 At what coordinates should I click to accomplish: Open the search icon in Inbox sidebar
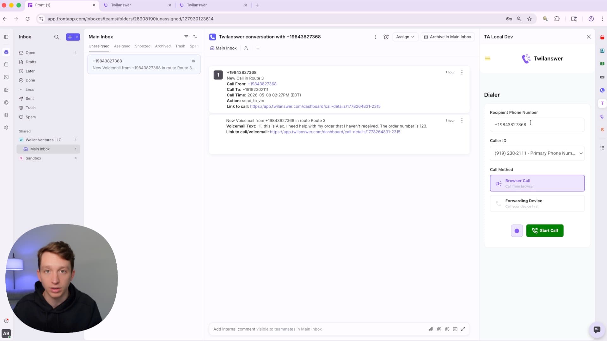(x=57, y=37)
